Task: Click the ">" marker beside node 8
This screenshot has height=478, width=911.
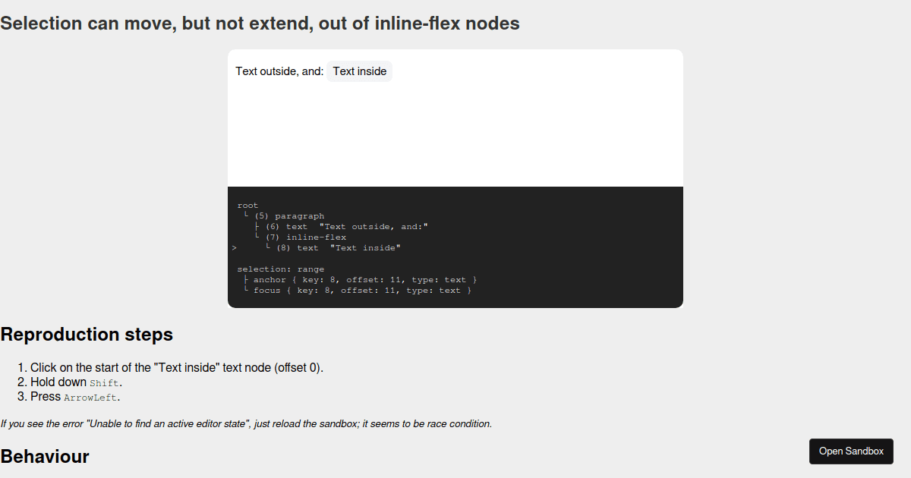Action: (233, 247)
